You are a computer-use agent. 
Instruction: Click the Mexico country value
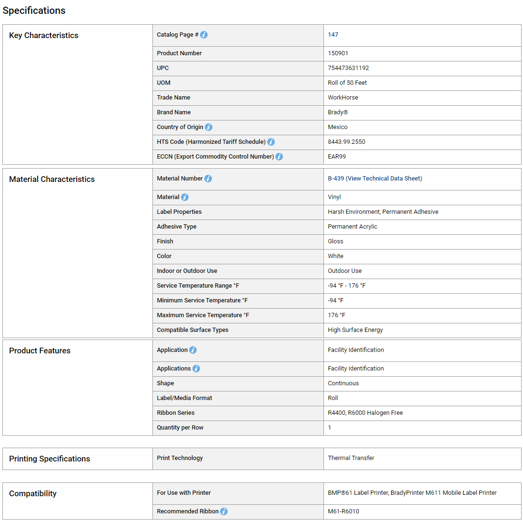tap(338, 127)
